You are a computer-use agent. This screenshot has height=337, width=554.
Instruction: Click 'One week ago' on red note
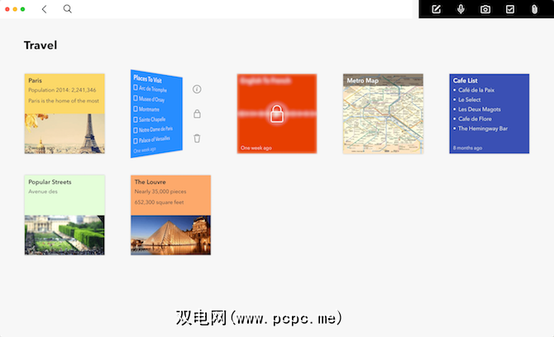tap(256, 148)
